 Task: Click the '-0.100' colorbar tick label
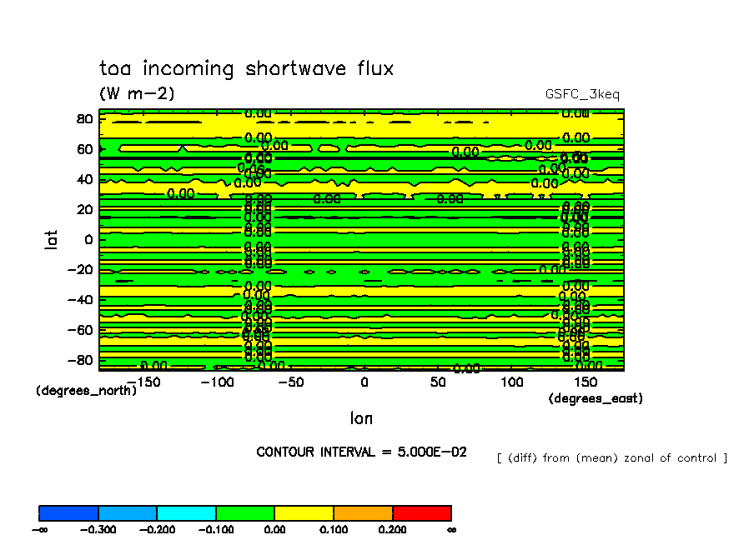[216, 530]
